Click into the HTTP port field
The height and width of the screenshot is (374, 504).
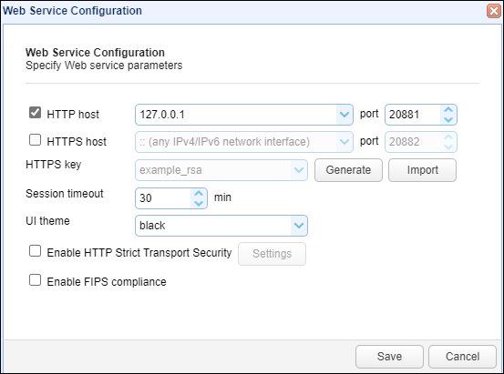pos(413,115)
